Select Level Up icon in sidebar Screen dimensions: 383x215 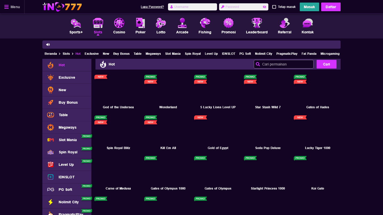point(51,165)
